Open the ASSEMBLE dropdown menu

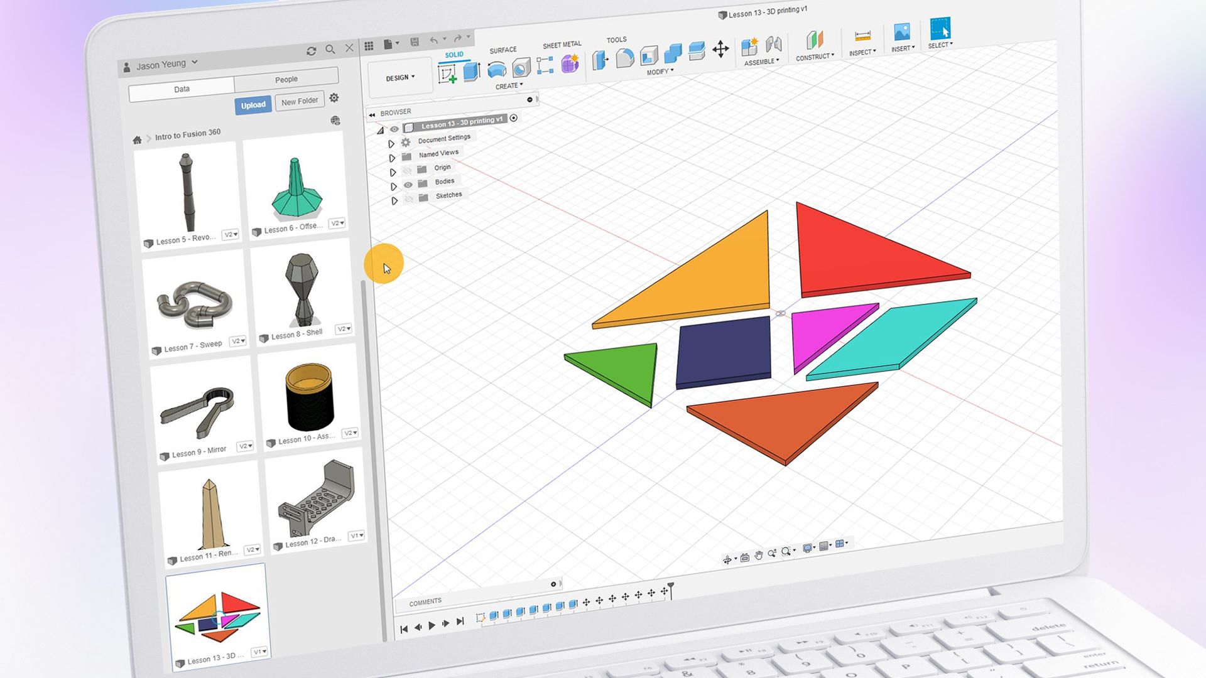761,62
